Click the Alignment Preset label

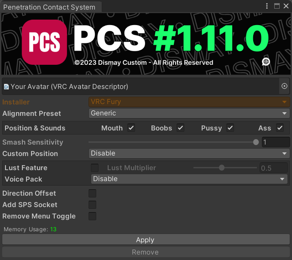[31, 114]
